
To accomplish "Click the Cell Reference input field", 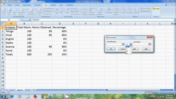I will [x=114, y=44].
